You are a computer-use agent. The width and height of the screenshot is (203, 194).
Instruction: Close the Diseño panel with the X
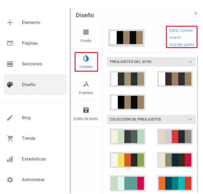point(196,13)
